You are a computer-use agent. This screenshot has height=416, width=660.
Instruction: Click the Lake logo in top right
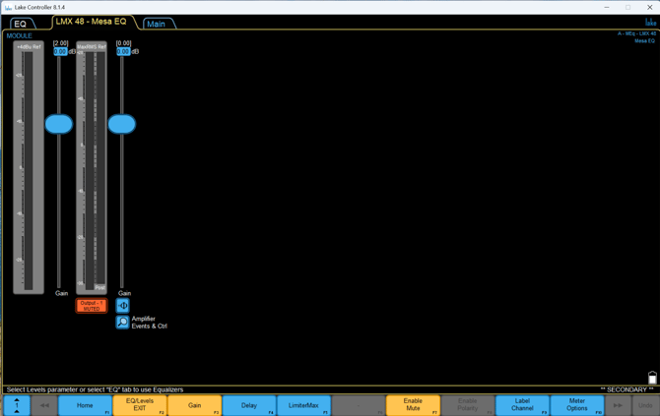pyautogui.click(x=649, y=23)
